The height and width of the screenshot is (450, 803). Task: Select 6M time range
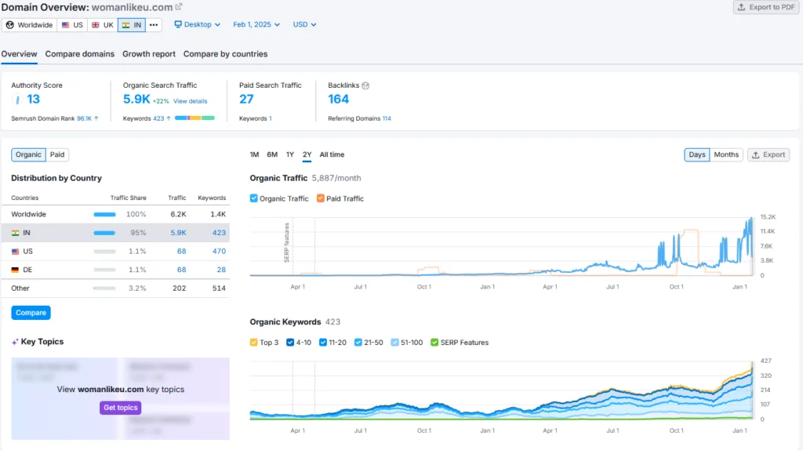[x=272, y=154]
